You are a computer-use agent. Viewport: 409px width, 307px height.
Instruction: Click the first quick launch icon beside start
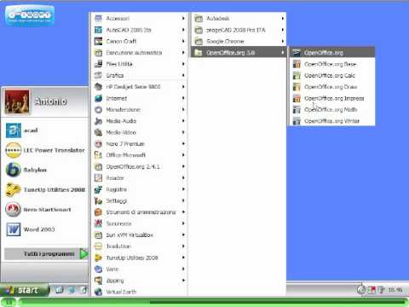60,290
